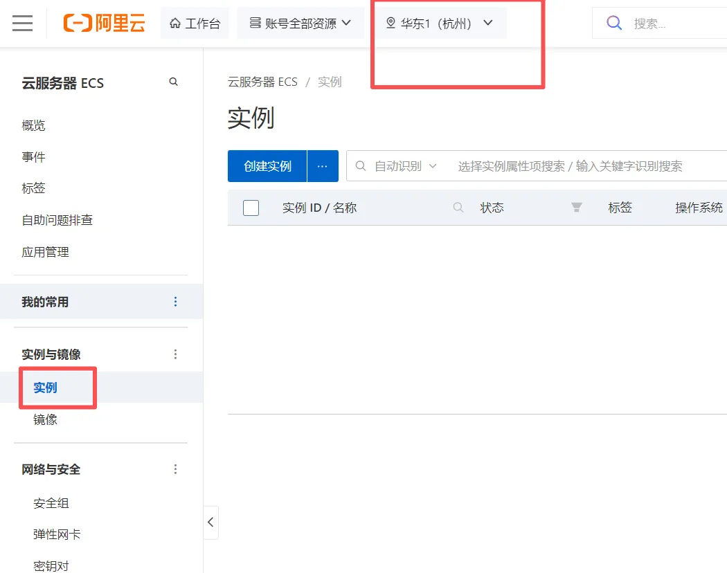Click the search icon in 实例 ID / 名称 column
This screenshot has height=573, width=727.
point(458,207)
